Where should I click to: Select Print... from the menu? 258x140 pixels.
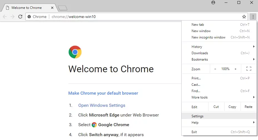coord(219,78)
